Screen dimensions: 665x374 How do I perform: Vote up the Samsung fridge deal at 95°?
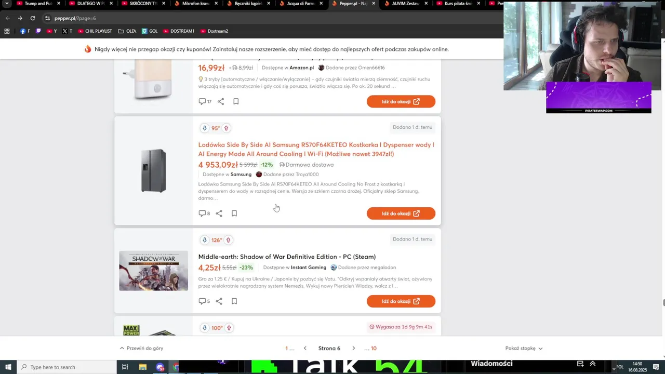(x=226, y=128)
